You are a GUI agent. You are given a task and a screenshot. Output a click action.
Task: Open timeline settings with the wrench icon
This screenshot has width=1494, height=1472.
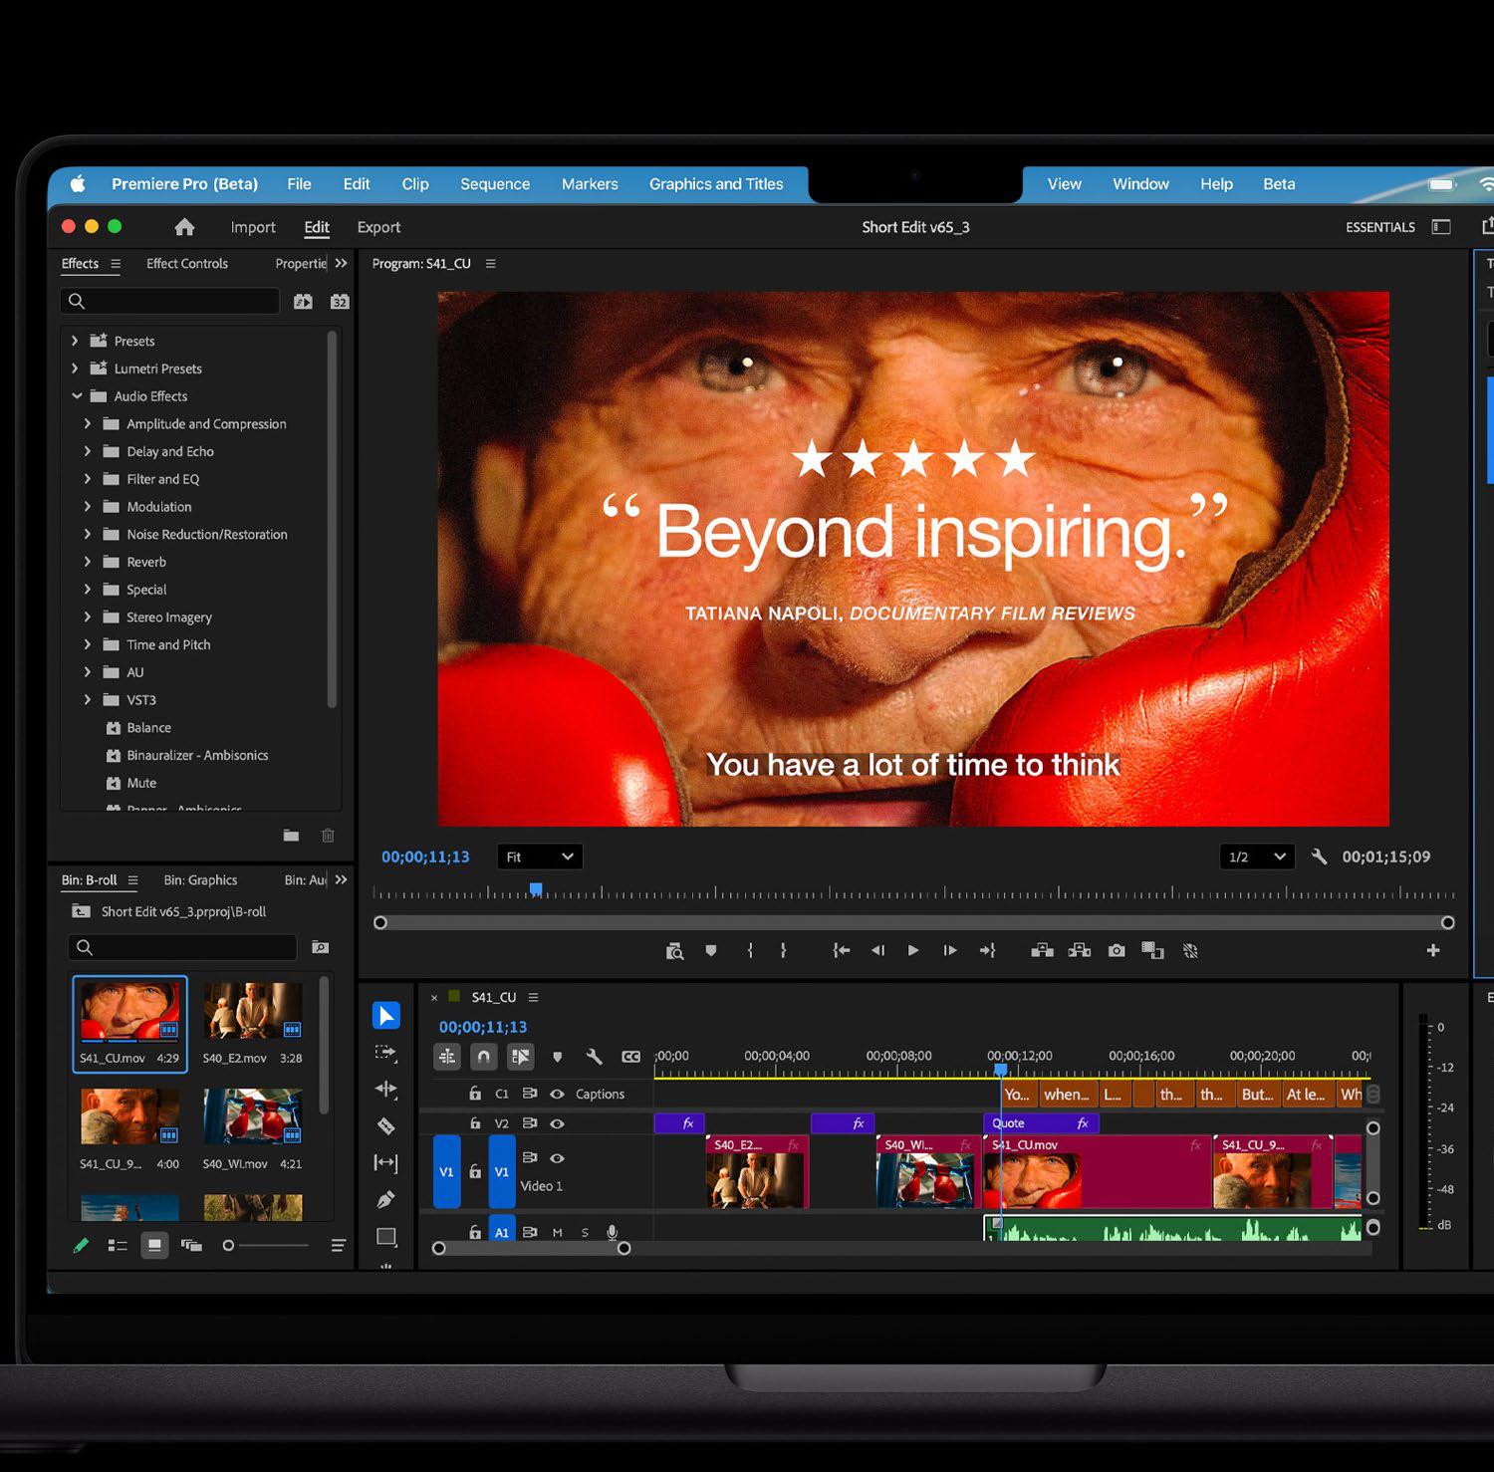pos(595,1057)
